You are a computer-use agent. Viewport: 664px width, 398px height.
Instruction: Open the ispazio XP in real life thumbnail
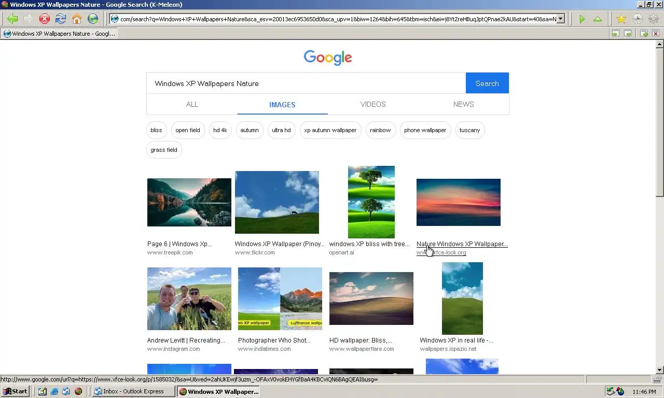(462, 298)
